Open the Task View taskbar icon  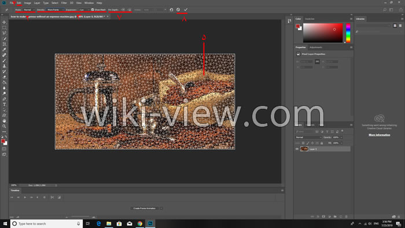88,223
